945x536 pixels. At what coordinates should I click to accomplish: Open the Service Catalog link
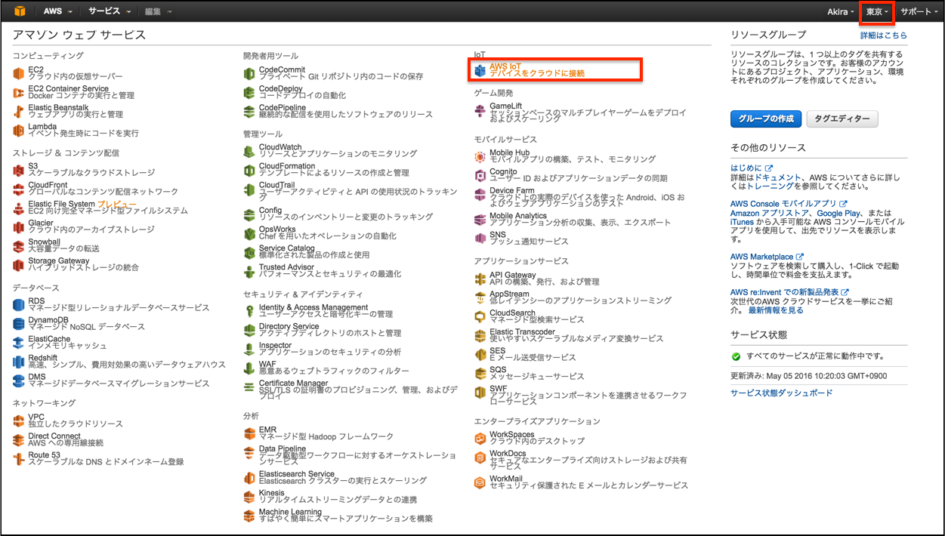287,248
